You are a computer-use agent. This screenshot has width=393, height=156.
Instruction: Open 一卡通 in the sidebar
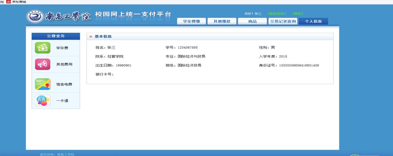(x=62, y=101)
